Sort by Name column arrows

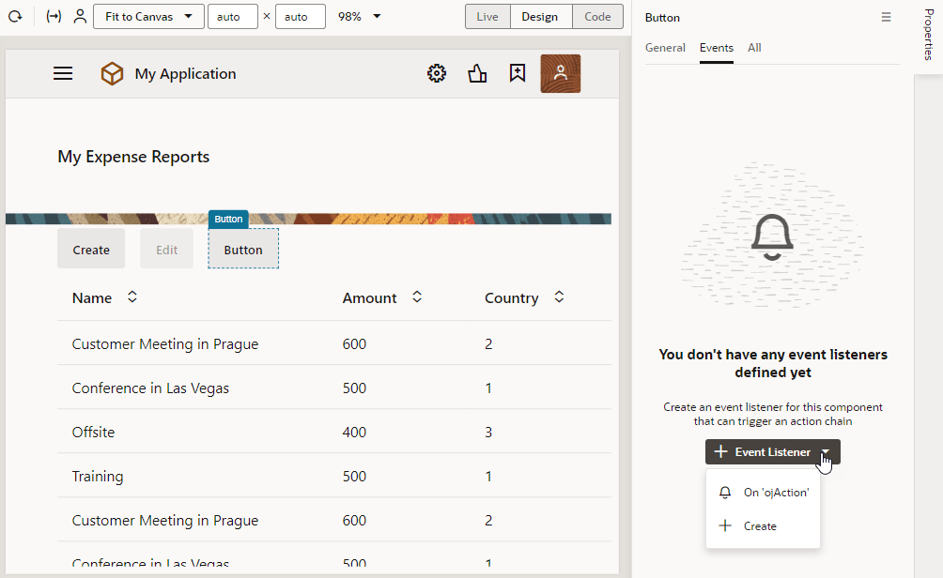point(132,297)
